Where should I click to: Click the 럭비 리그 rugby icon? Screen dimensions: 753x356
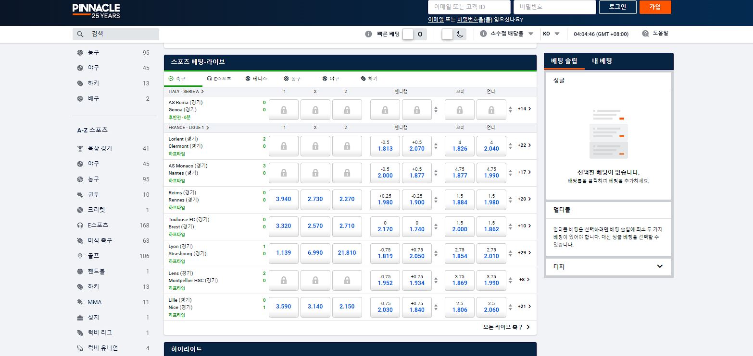pyautogui.click(x=80, y=333)
